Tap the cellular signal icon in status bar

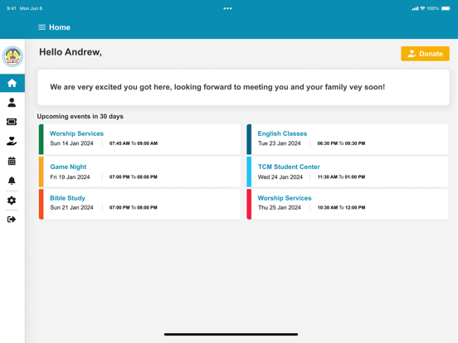(415, 9)
